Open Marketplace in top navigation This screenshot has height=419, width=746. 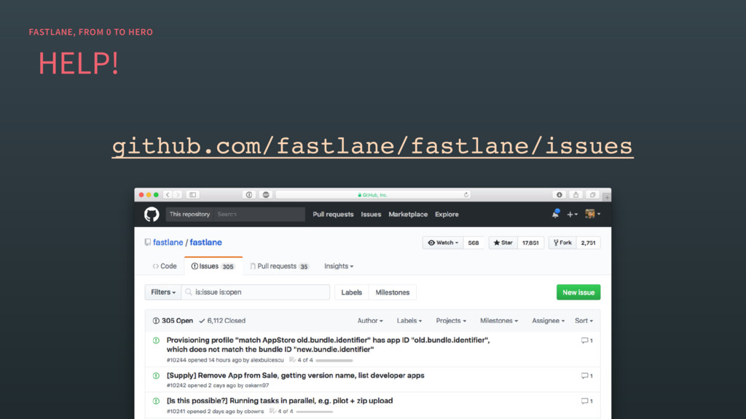tap(408, 215)
